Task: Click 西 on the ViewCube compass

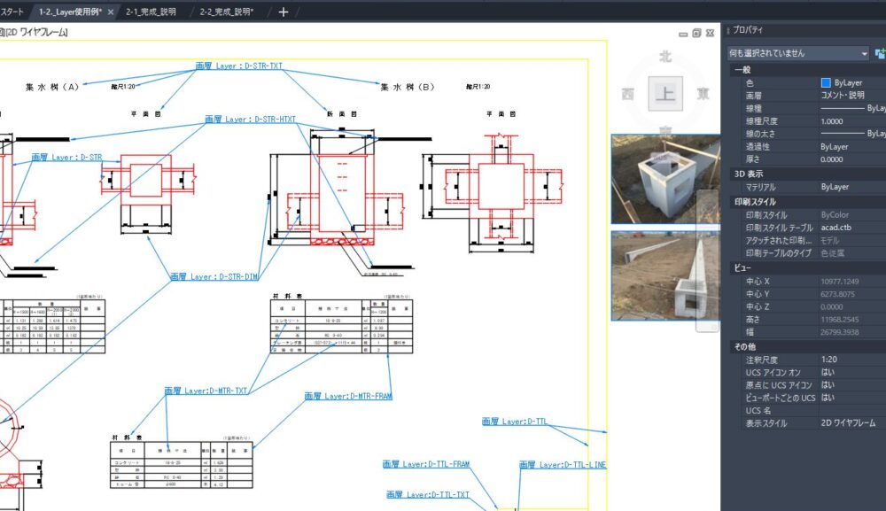Action: point(628,94)
